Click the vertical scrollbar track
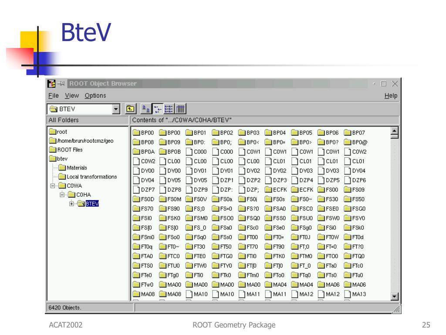This screenshot has width=446, height=335. 394,215
